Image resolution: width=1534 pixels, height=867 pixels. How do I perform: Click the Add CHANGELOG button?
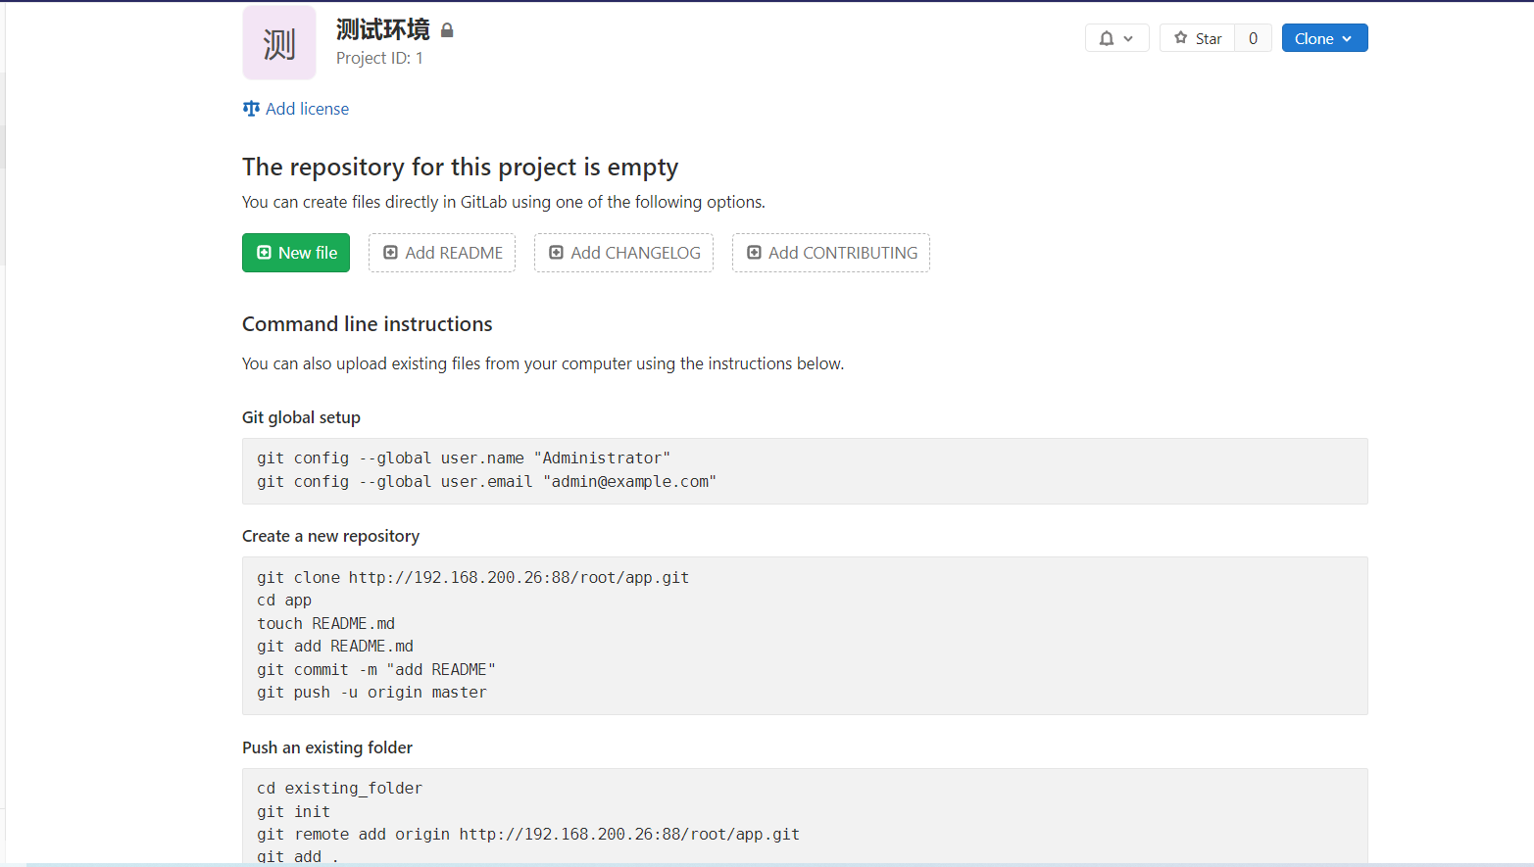pos(623,253)
